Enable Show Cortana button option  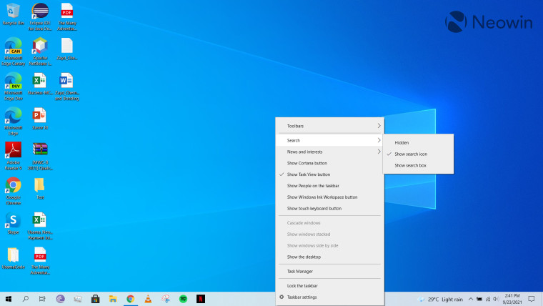tap(329, 163)
